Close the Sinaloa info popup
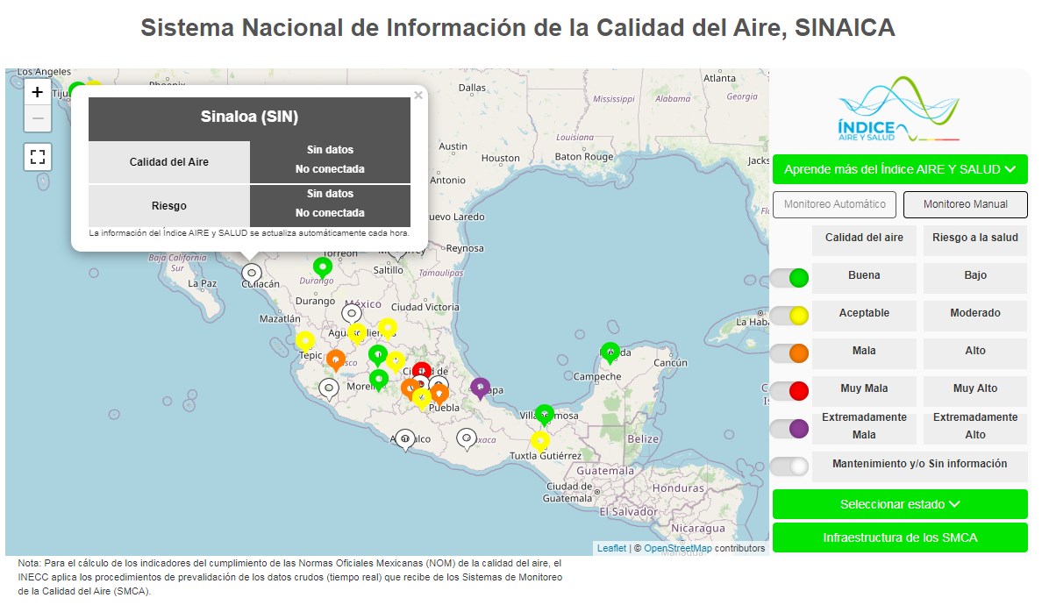 click(418, 96)
